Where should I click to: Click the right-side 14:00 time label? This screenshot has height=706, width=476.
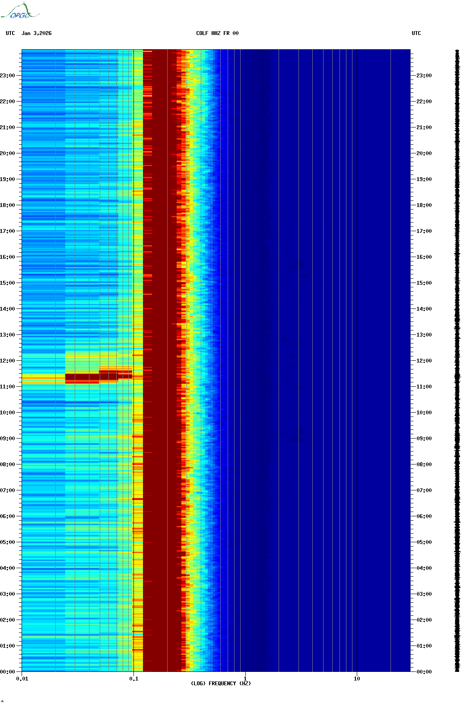click(424, 309)
